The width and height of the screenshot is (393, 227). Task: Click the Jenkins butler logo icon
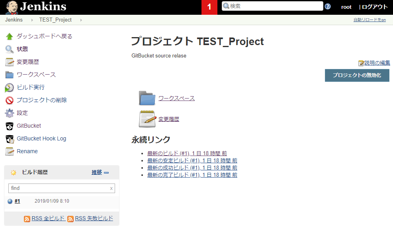point(12,7)
